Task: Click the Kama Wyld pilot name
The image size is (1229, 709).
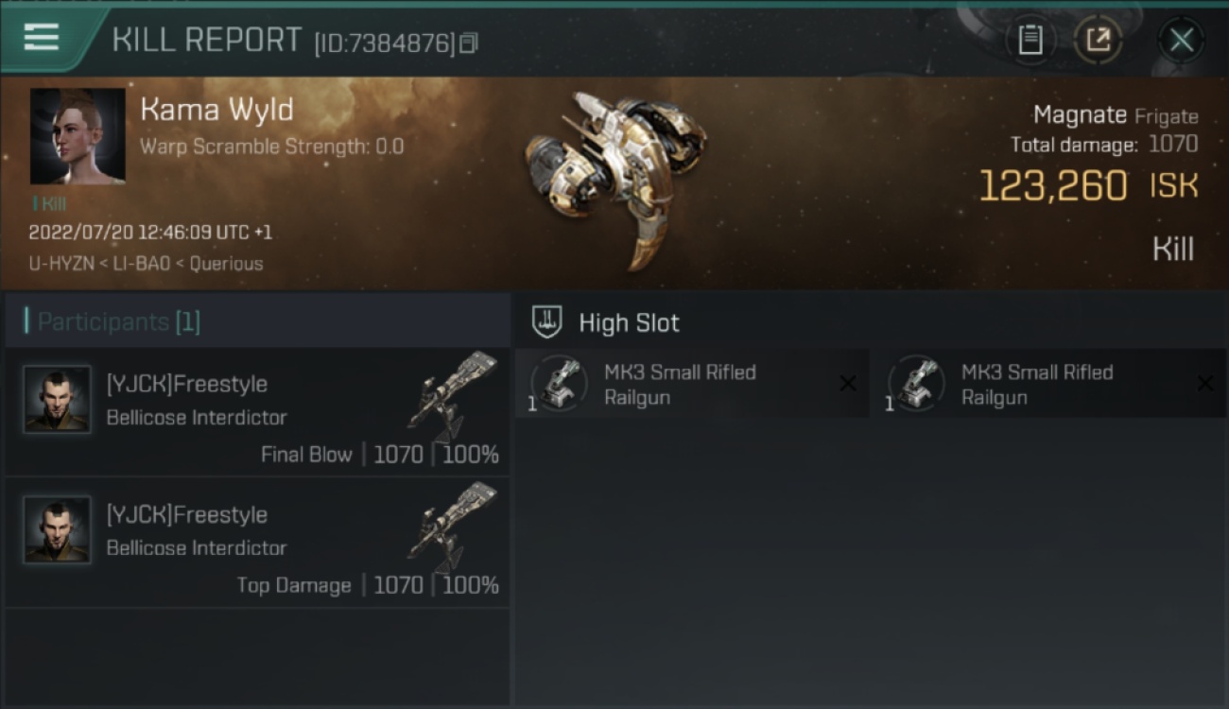Action: coord(216,110)
